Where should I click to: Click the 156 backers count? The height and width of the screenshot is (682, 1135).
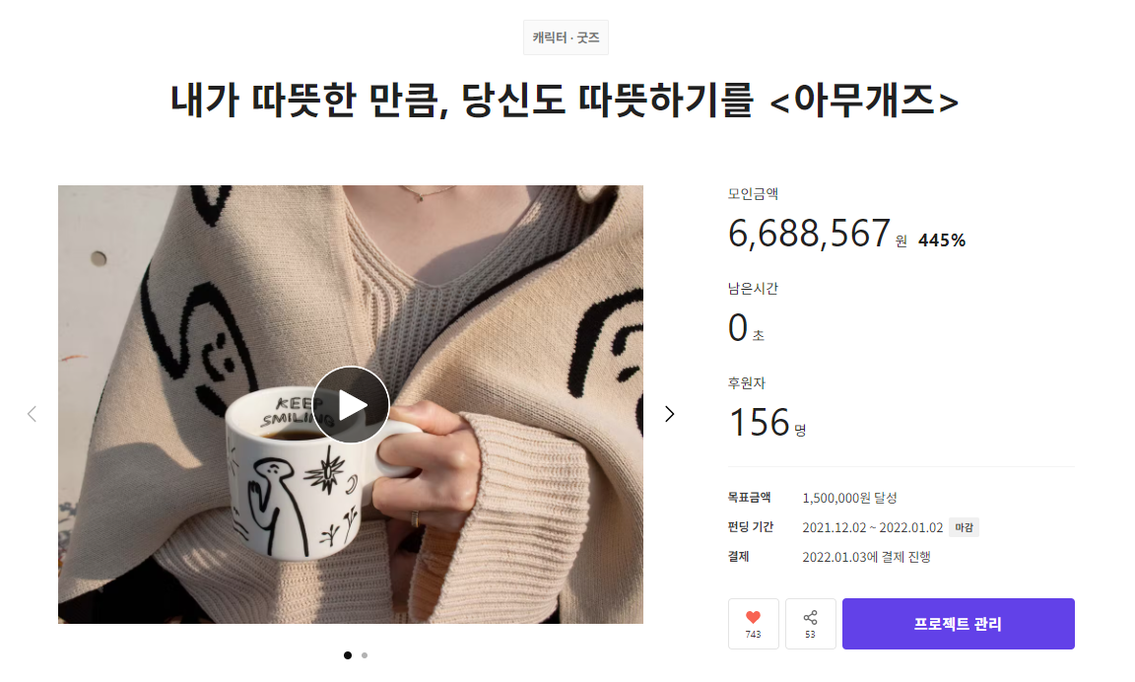click(x=760, y=422)
